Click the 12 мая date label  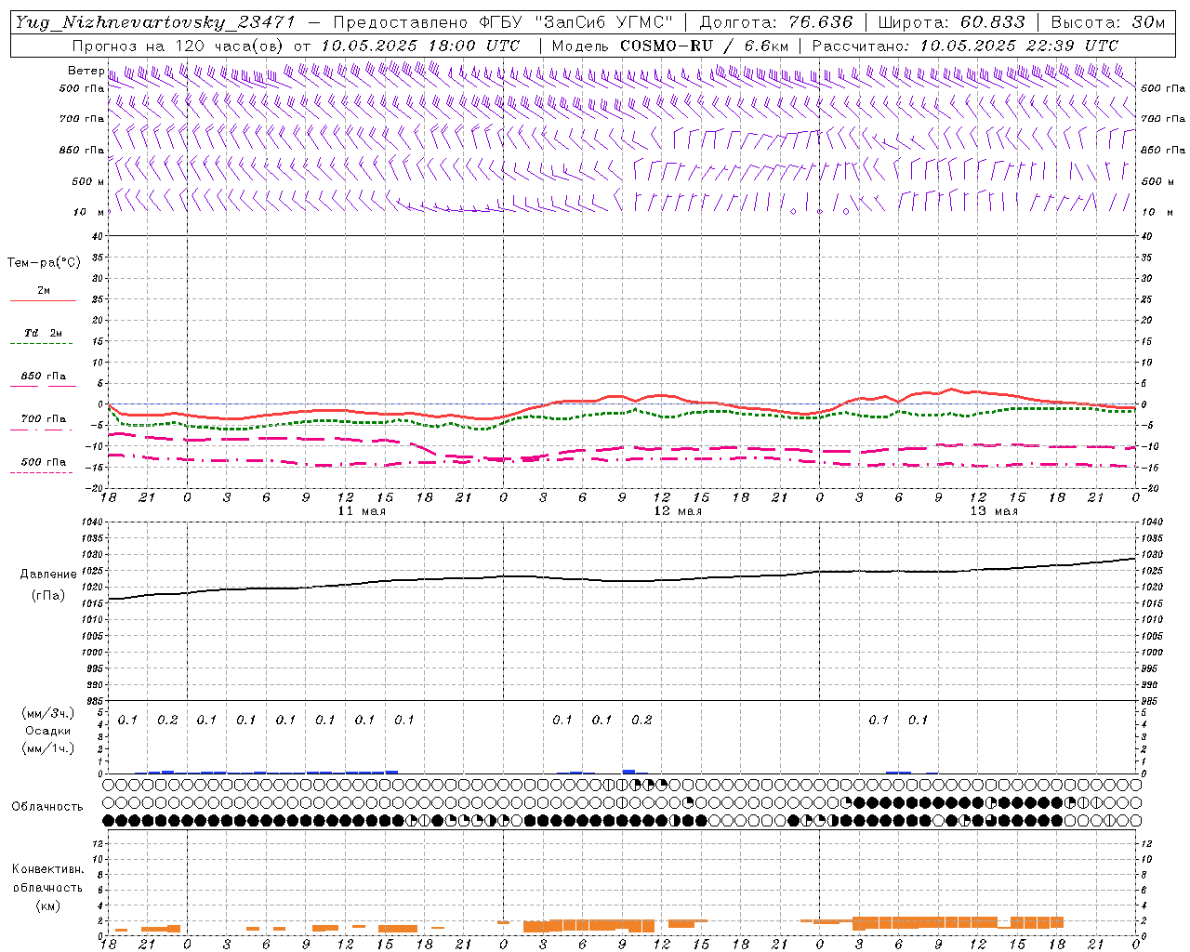678,511
